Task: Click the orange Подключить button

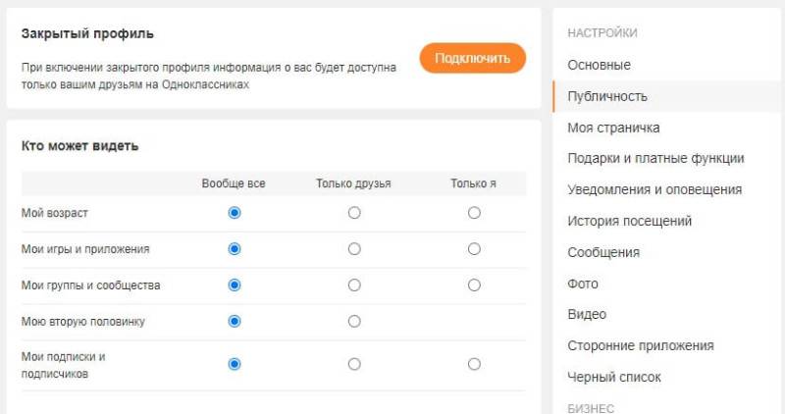Action: (472, 58)
